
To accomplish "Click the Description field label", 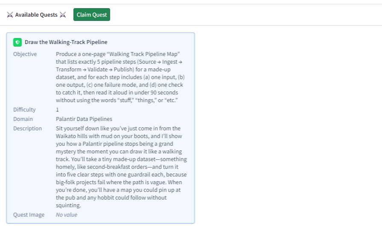I will click(x=27, y=129).
